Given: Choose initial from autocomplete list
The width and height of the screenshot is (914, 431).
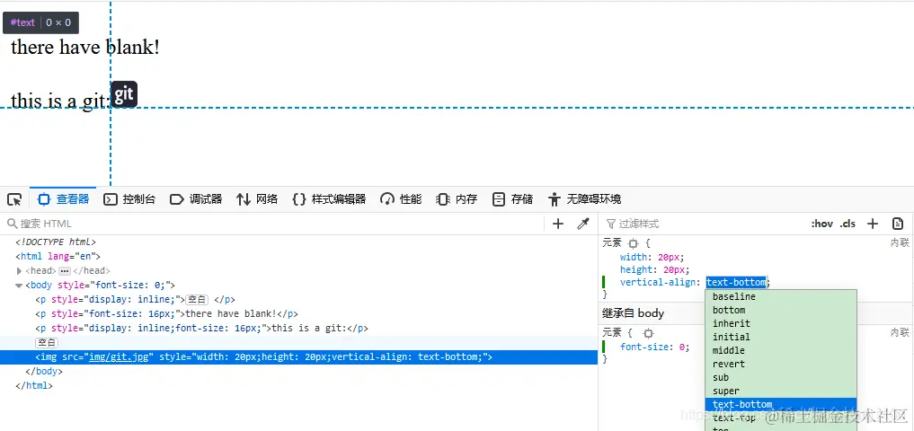Looking at the screenshot, I should pos(780,337).
